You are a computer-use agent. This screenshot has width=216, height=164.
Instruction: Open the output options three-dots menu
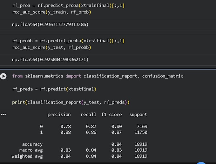(3, 115)
